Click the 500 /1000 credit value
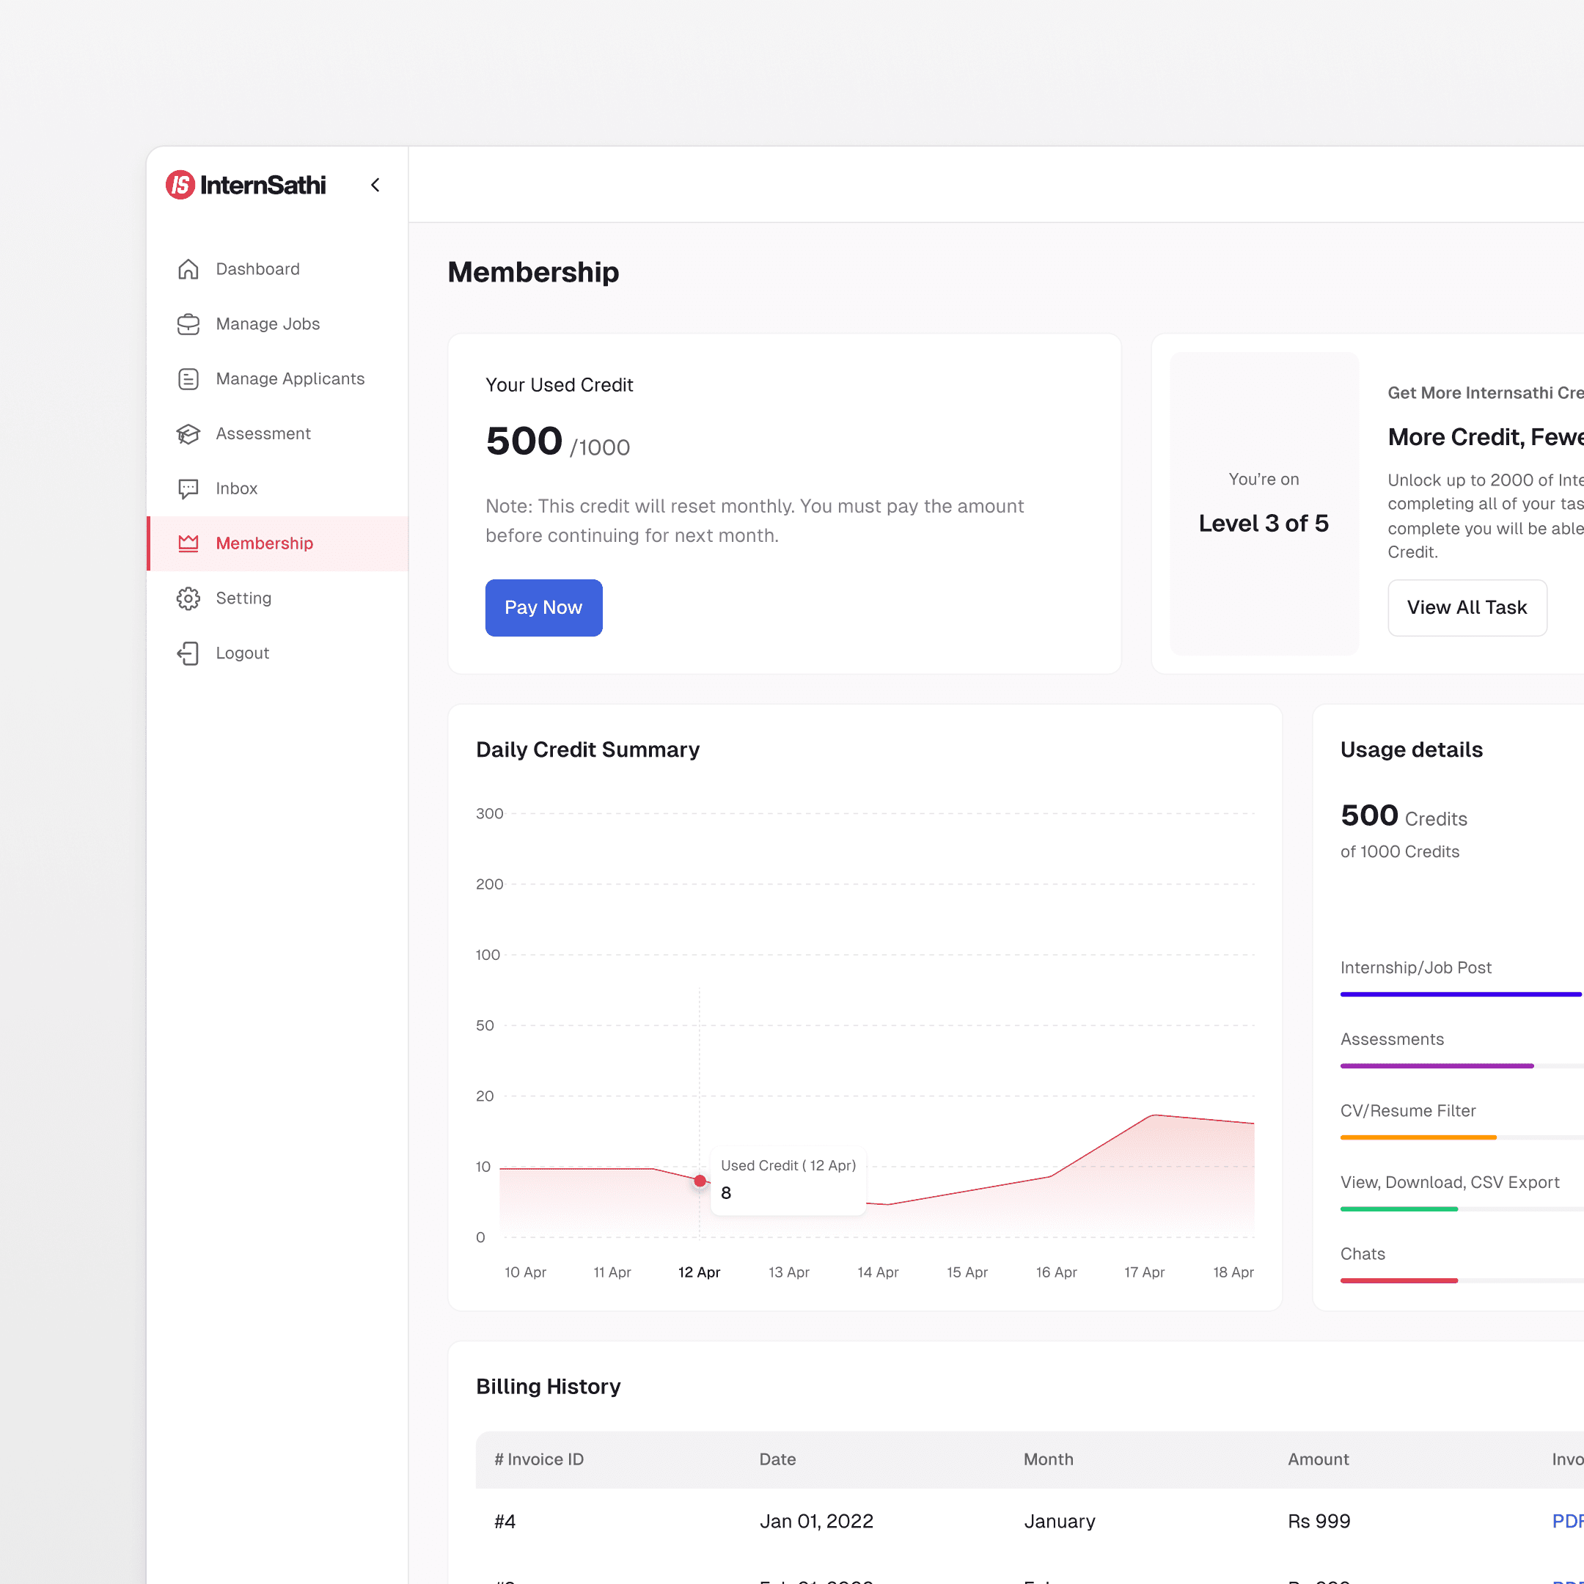This screenshot has height=1584, width=1584. pyautogui.click(x=557, y=442)
